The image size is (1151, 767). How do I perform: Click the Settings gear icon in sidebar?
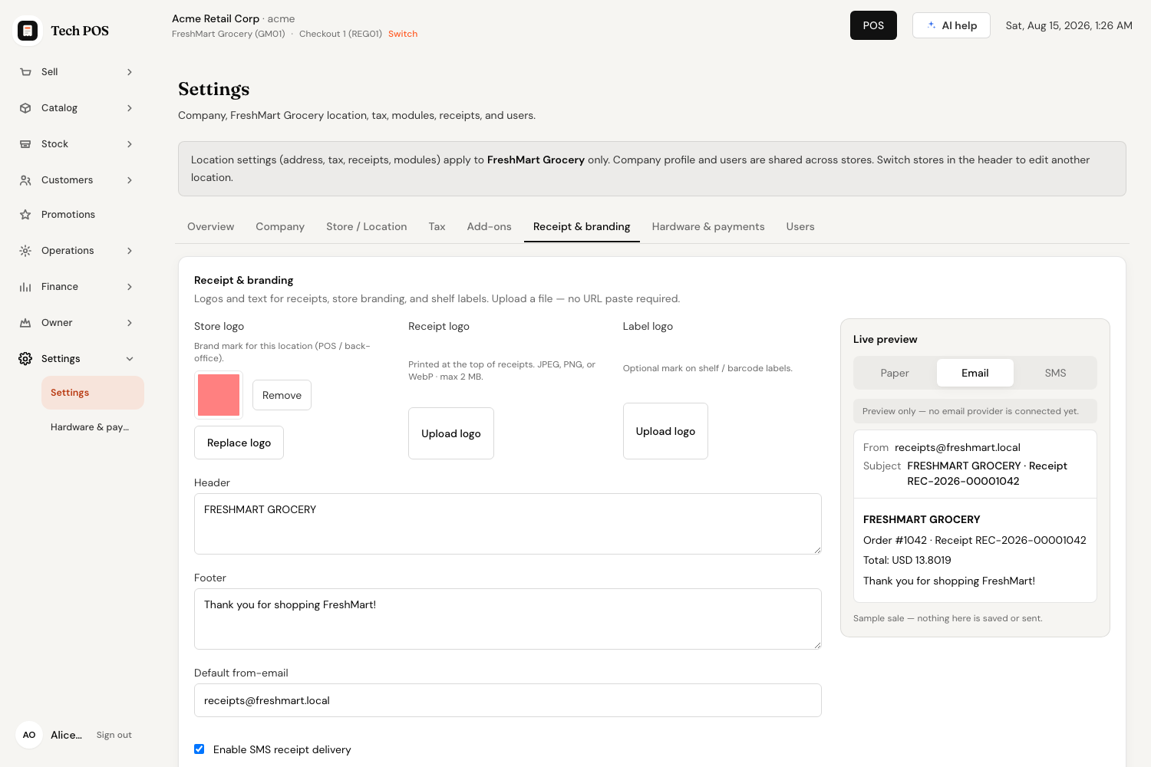pos(25,359)
